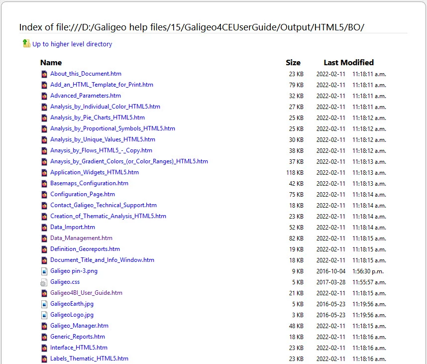This screenshot has height=364, width=427.
Task: Open Basemaps_Configuration.htm
Action: coord(89,183)
